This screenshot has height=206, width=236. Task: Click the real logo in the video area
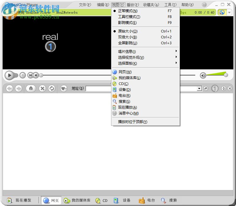tap(50, 42)
